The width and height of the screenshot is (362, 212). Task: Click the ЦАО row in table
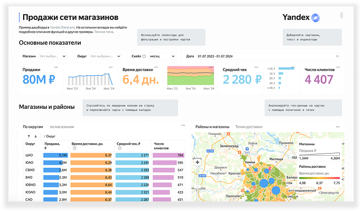(x=104, y=155)
